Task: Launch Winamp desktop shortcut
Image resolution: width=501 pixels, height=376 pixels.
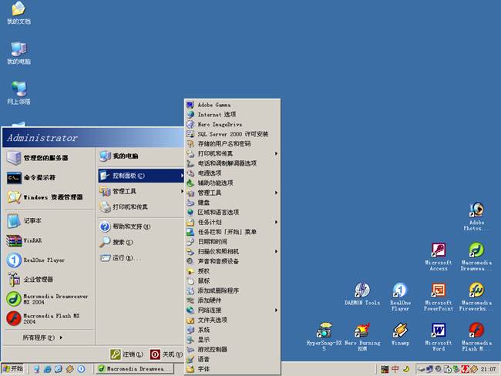Action: (400, 330)
